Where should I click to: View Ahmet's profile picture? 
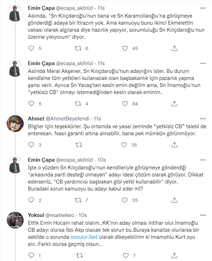(x=15, y=124)
